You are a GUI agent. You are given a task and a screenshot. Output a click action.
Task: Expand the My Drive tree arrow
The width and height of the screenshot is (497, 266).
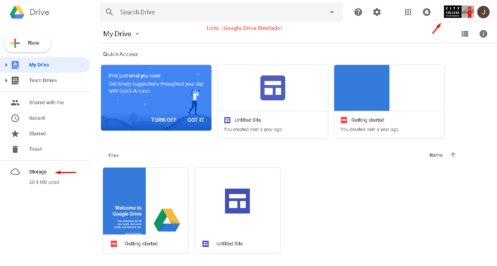point(6,65)
